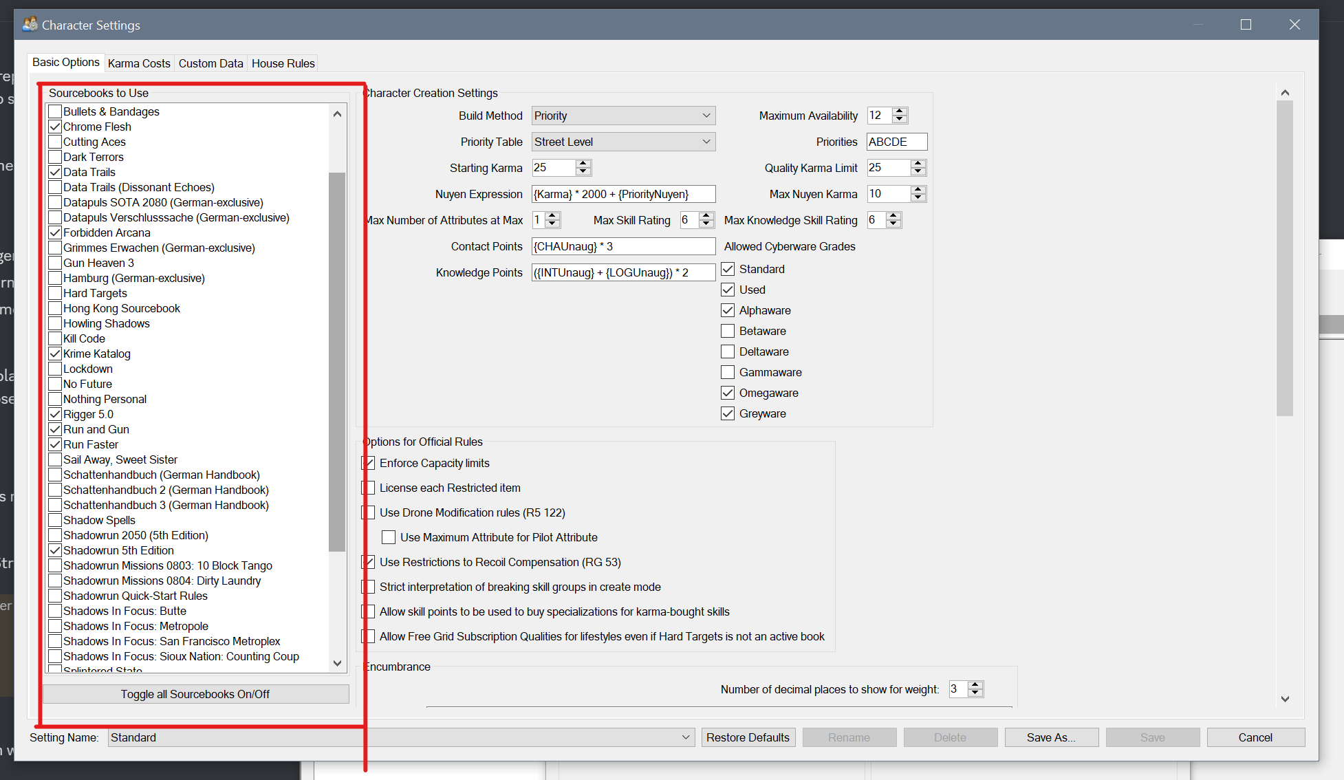Click the main panel scroll-down arrow
This screenshot has height=780, width=1344.
[1285, 699]
